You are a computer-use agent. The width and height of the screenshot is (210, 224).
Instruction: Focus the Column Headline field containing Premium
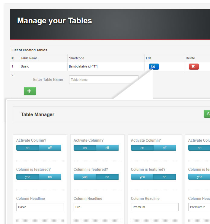(155, 207)
